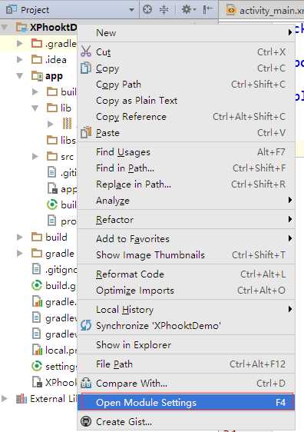Collapse the XPhooktDemo root project node
Image resolution: width=304 pixels, height=432 pixels.
5,27
